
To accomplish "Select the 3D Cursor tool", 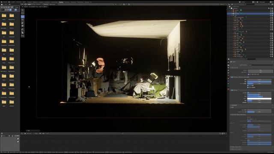I will pyautogui.click(x=23, y=13).
